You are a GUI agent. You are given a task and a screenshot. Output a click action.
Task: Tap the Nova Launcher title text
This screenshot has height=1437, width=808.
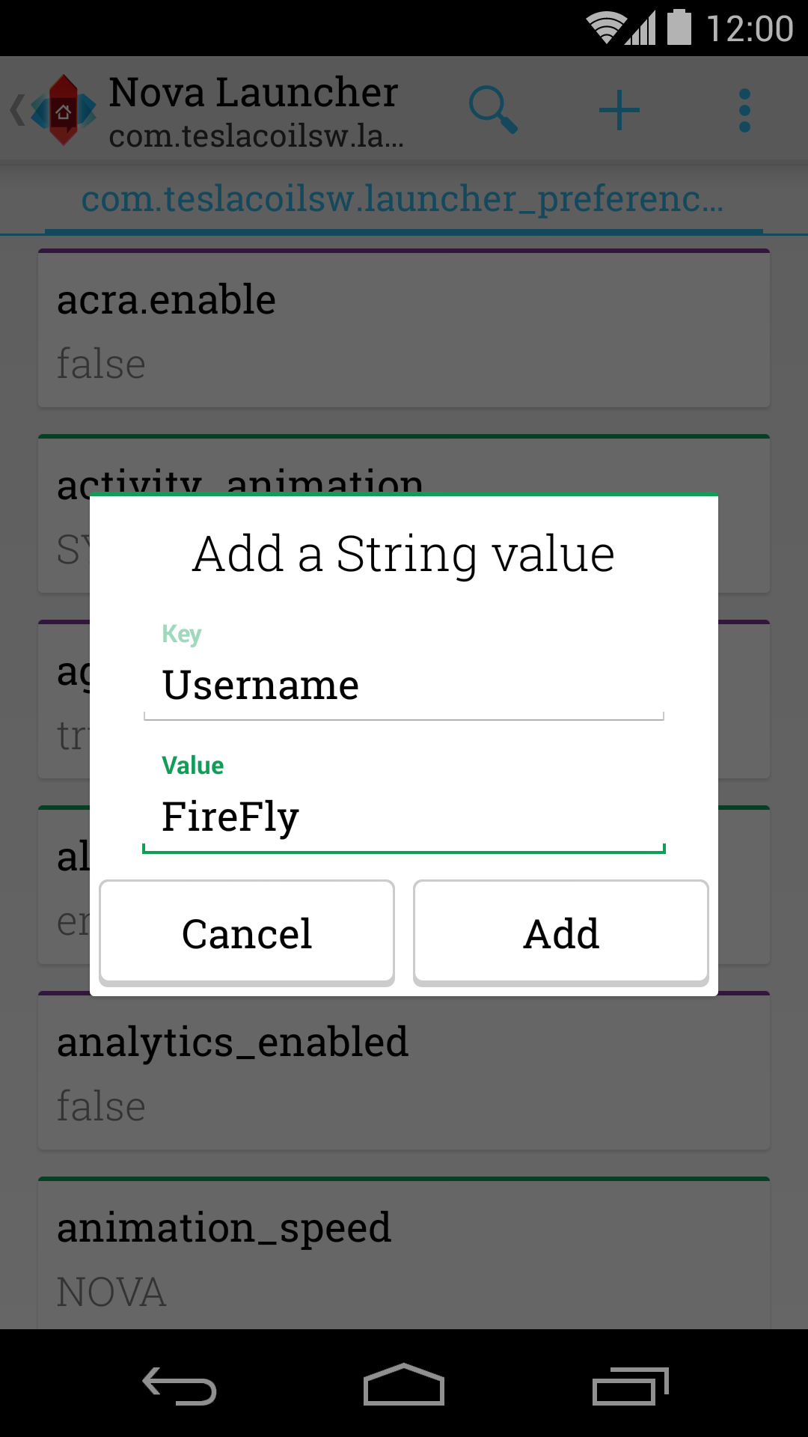(x=253, y=93)
